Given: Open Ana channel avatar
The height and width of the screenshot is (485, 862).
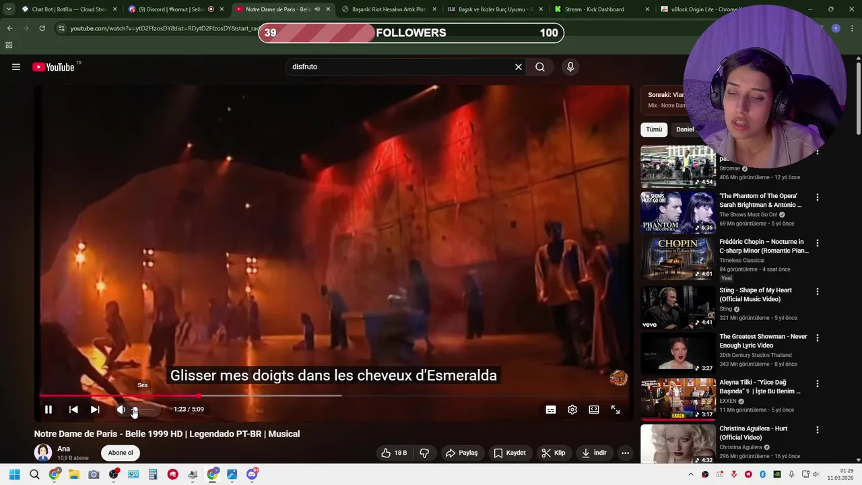Looking at the screenshot, I should point(43,453).
